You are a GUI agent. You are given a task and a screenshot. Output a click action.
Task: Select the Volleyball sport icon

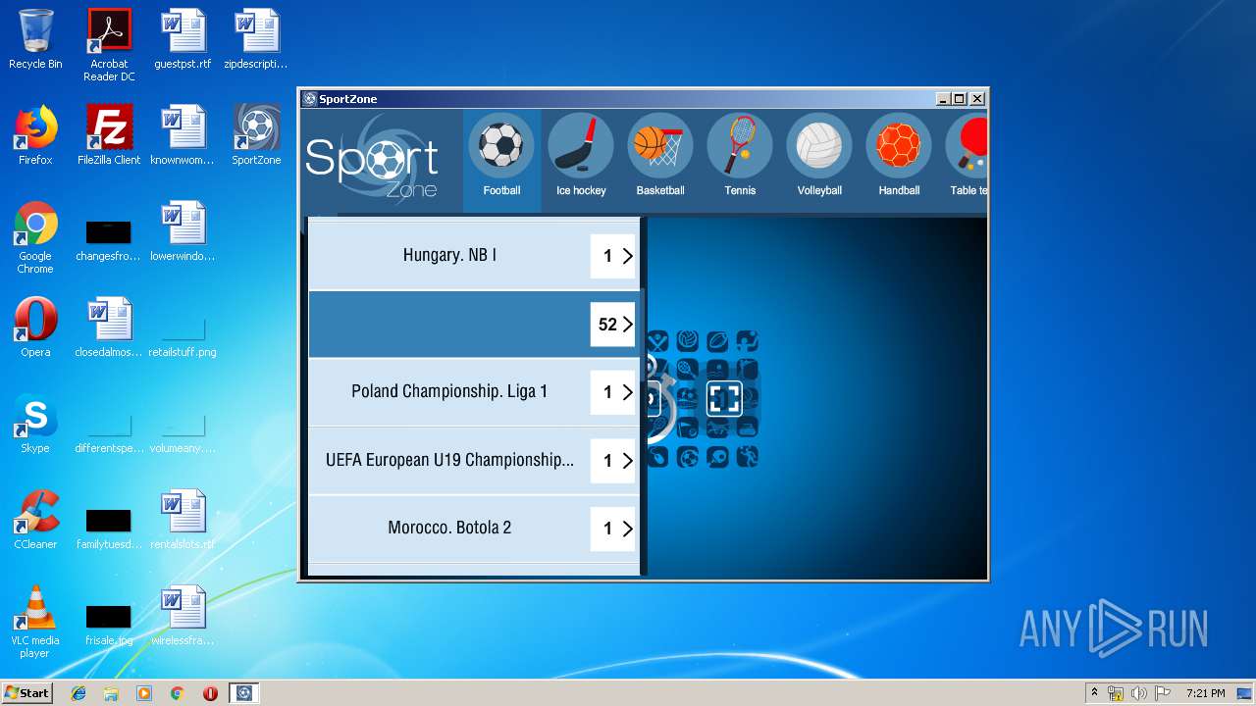[819, 145]
